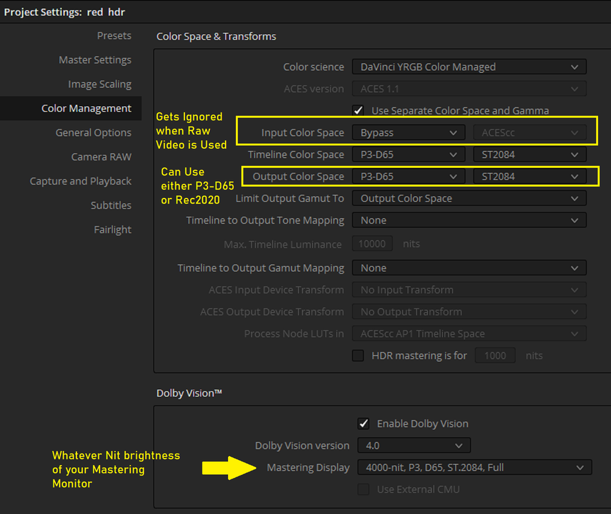Image resolution: width=611 pixels, height=514 pixels.
Task: Toggle the Use External CMU checkbox
Action: tap(364, 490)
